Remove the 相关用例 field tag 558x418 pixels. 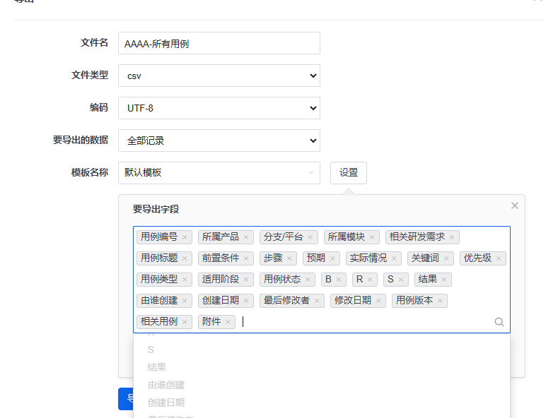coord(185,322)
